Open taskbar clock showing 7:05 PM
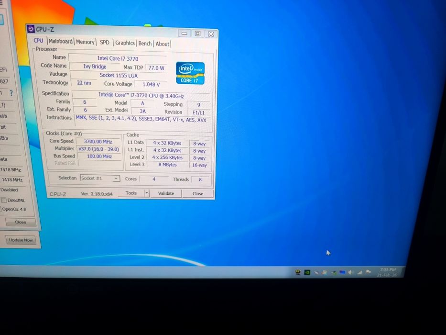Viewport: 446px width, 335px height. pos(387,272)
